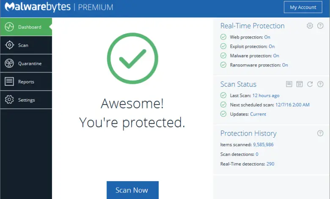Click the refresh updates icon
This screenshot has width=330, height=199.
pyautogui.click(x=310, y=84)
